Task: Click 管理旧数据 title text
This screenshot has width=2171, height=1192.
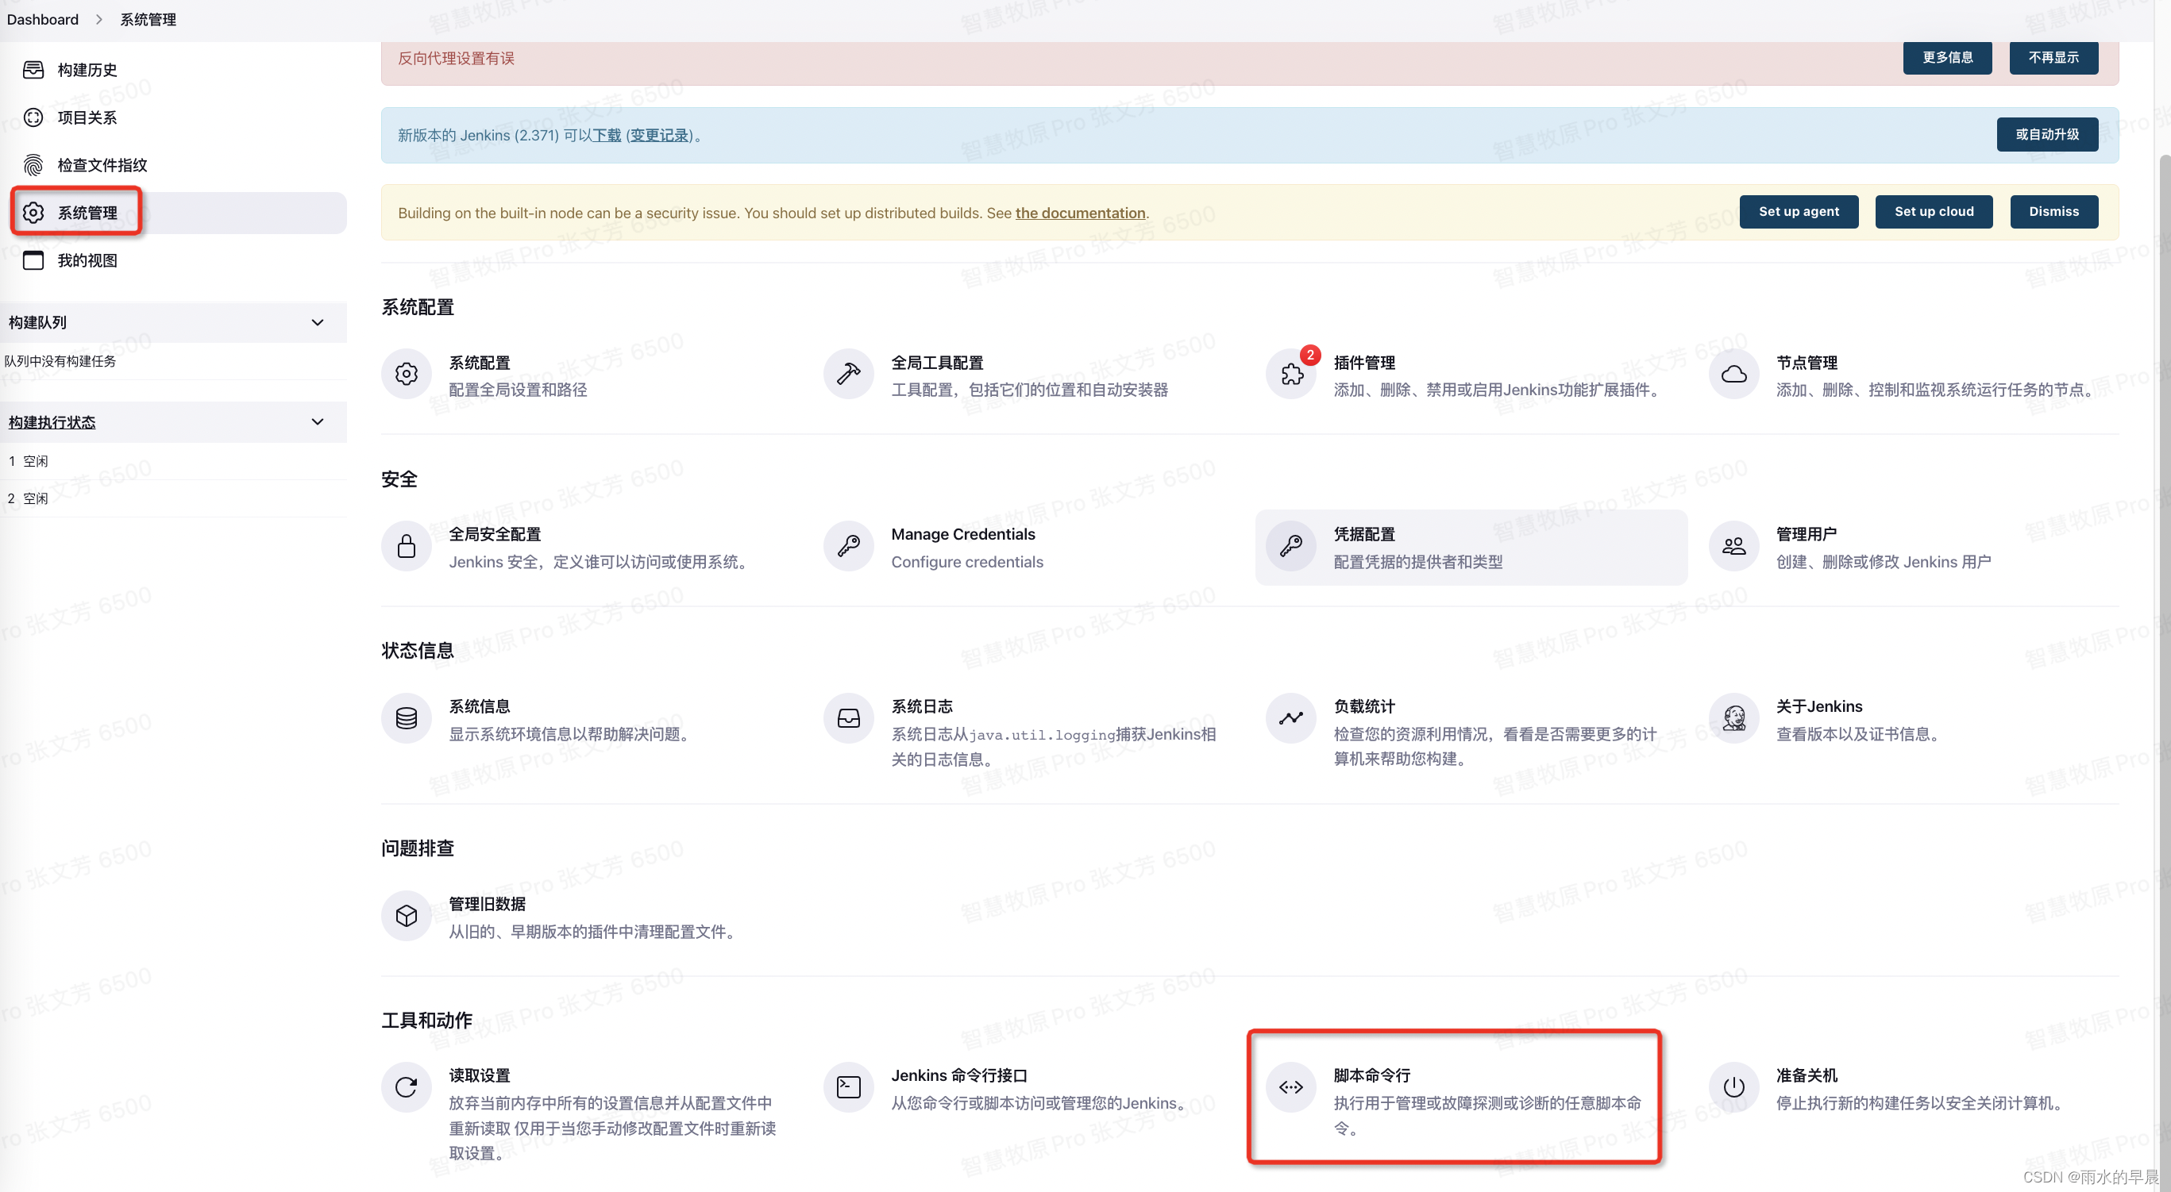Action: pos(487,904)
